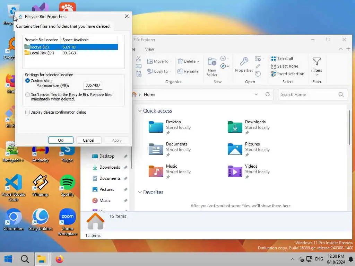
Task: Open address bar history dropdown
Action: coord(256,94)
